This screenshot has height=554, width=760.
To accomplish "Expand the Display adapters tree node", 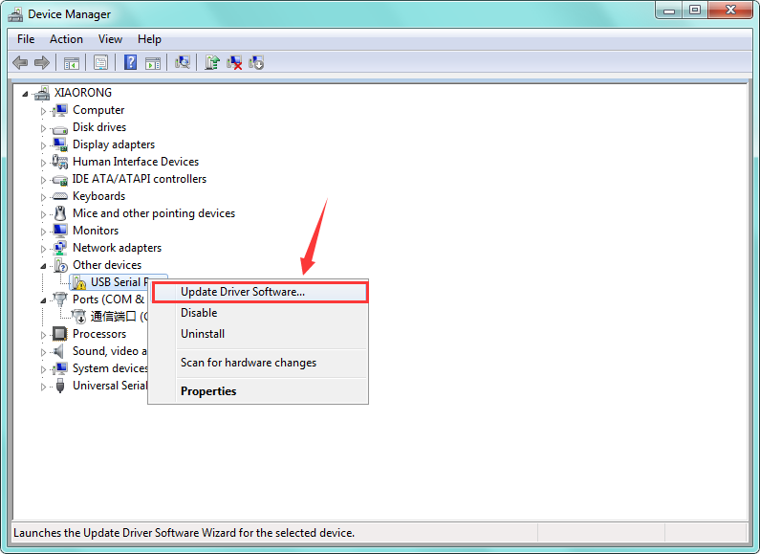I will [43, 144].
